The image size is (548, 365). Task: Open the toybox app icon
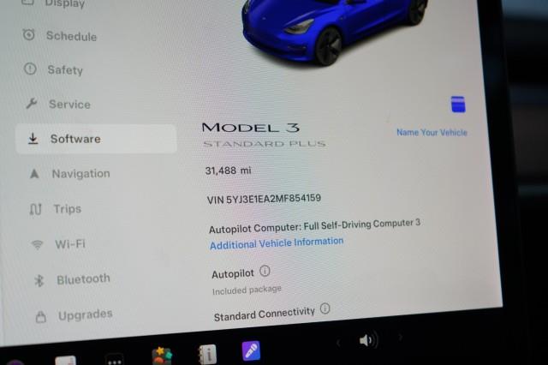pyautogui.click(x=162, y=356)
